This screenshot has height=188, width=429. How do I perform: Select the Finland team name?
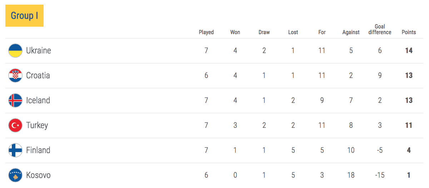38,150
